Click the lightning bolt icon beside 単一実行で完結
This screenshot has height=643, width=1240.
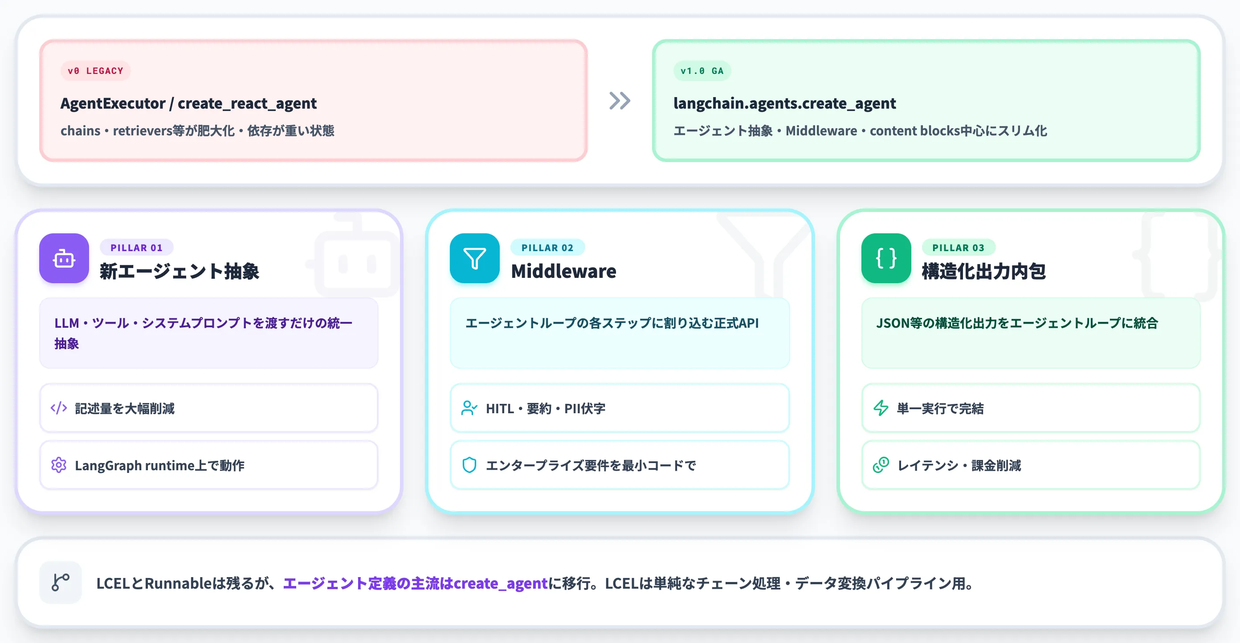881,408
